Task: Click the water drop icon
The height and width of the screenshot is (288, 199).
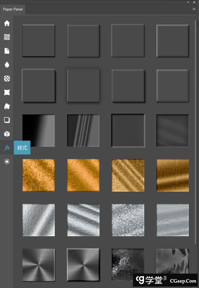Action: [7, 65]
